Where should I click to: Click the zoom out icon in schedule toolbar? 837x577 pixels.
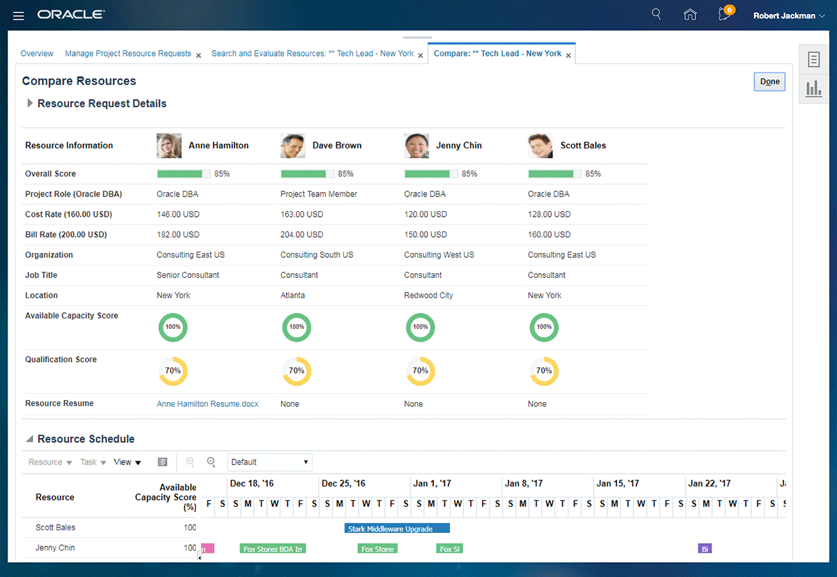(x=211, y=462)
